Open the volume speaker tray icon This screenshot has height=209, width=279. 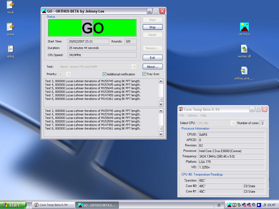coord(254,205)
